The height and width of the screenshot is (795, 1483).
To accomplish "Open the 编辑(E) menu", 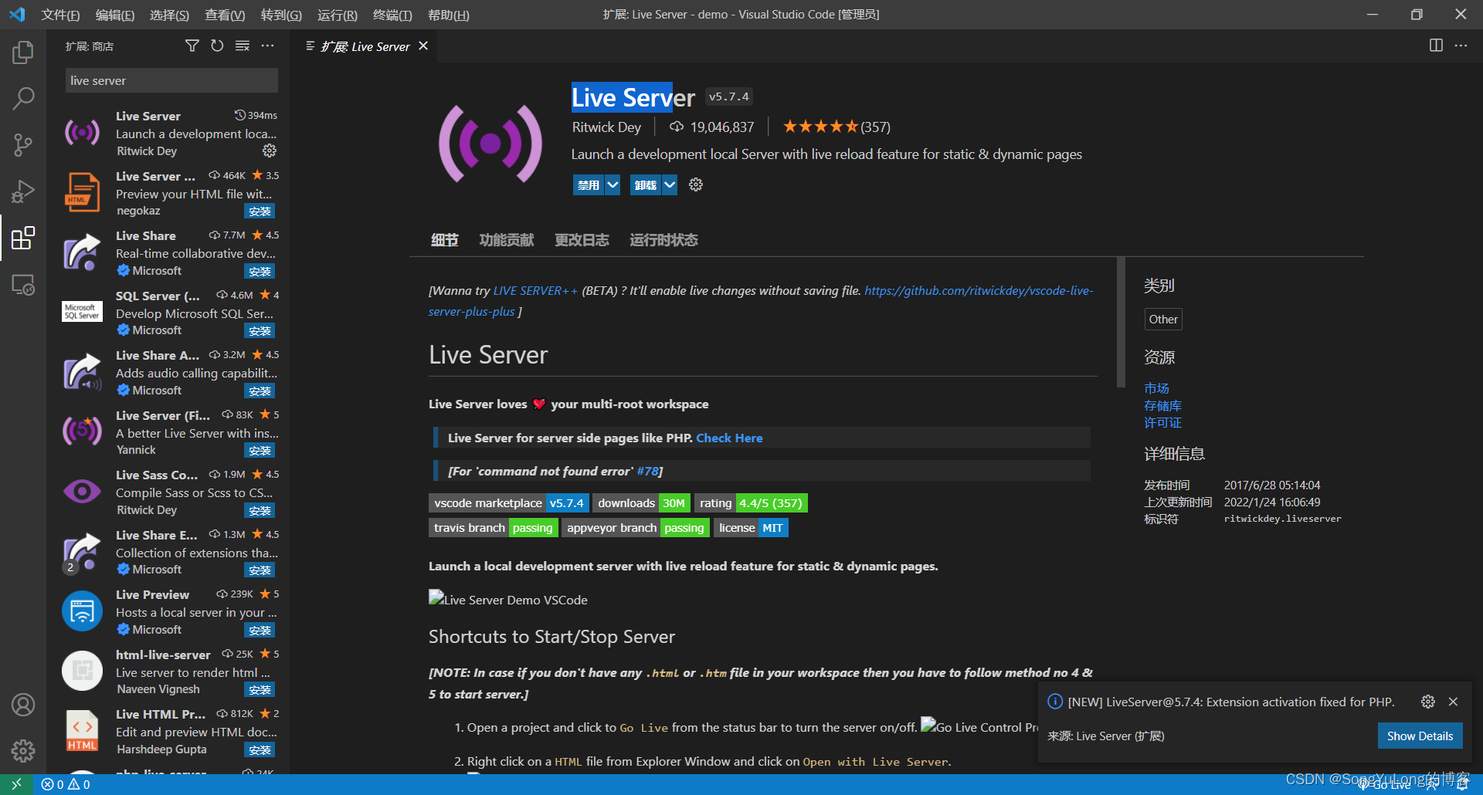I will tap(115, 15).
